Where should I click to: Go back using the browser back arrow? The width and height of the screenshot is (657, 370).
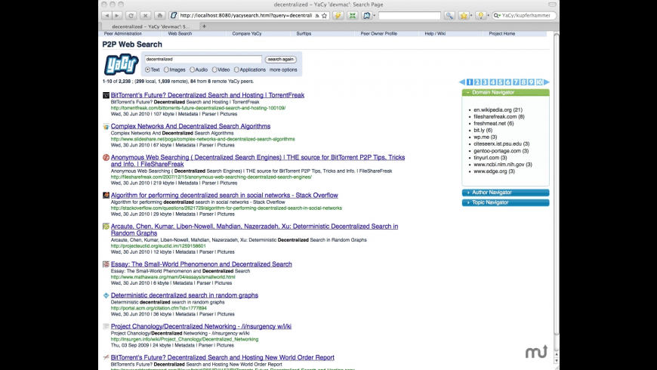[x=106, y=16]
